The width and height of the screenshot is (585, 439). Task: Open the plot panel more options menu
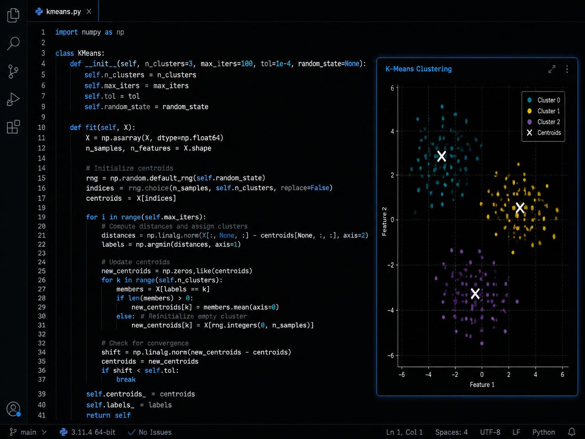pos(567,69)
